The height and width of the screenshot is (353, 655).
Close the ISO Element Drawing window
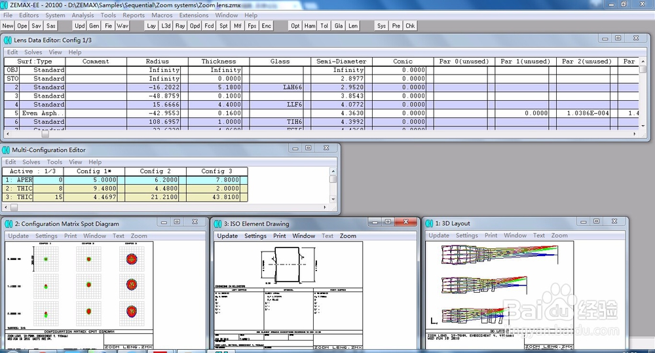[405, 222]
